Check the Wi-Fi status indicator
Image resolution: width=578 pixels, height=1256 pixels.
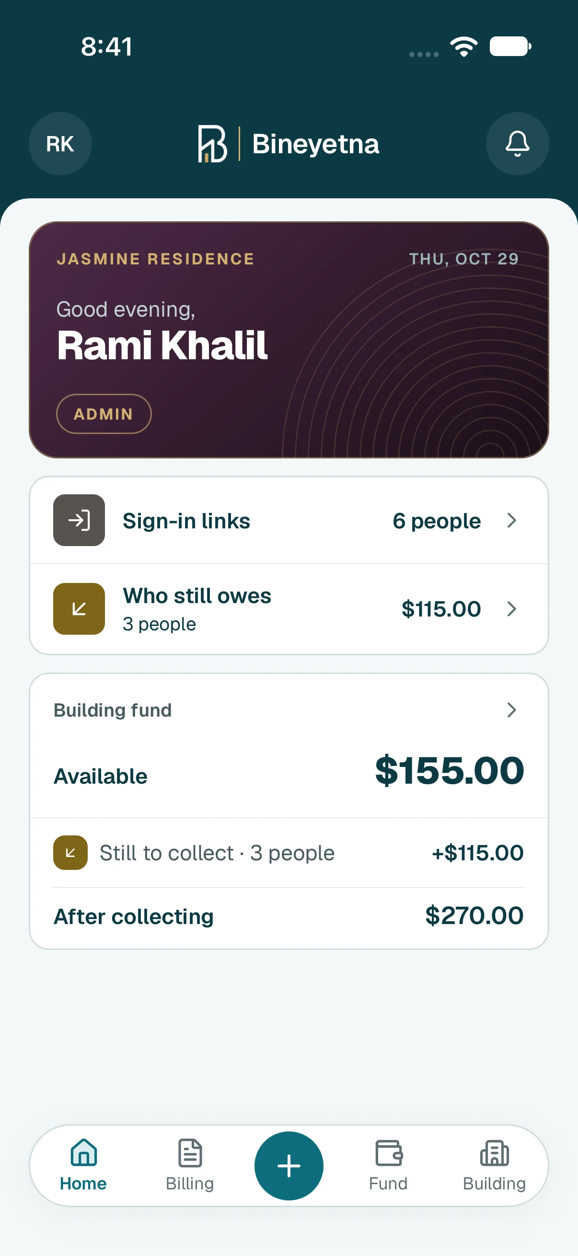[x=463, y=47]
